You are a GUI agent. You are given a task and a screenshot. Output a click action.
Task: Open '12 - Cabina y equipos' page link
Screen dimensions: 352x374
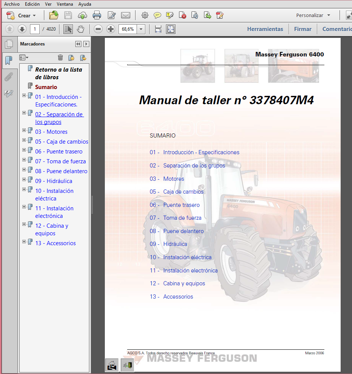click(x=177, y=283)
